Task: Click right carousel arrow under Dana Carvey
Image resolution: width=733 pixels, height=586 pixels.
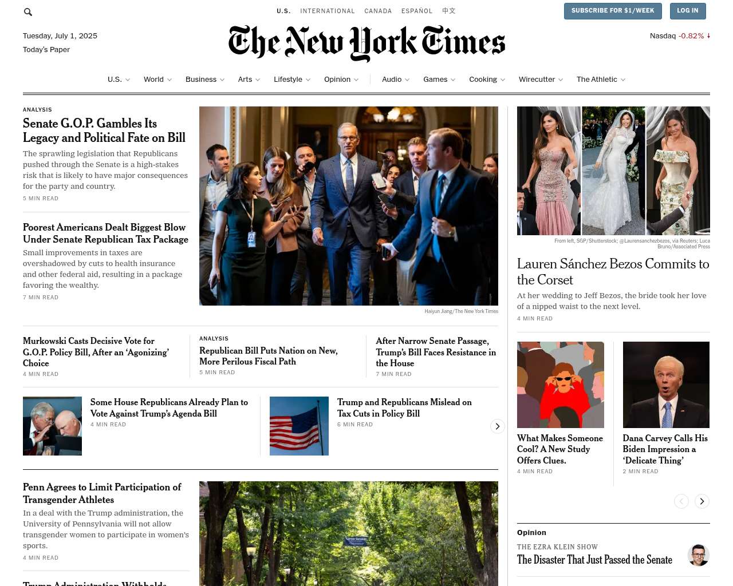Action: pos(702,501)
